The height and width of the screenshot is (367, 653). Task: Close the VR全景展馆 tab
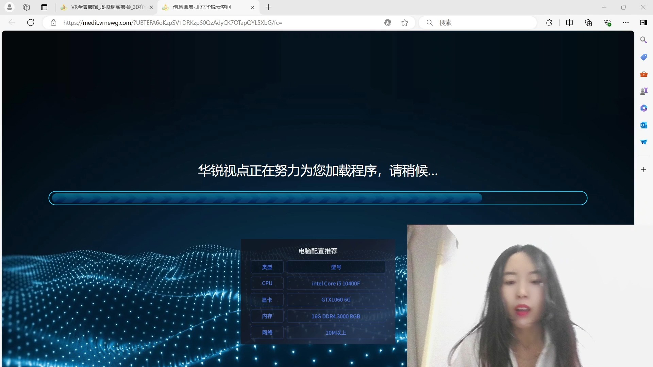click(151, 7)
